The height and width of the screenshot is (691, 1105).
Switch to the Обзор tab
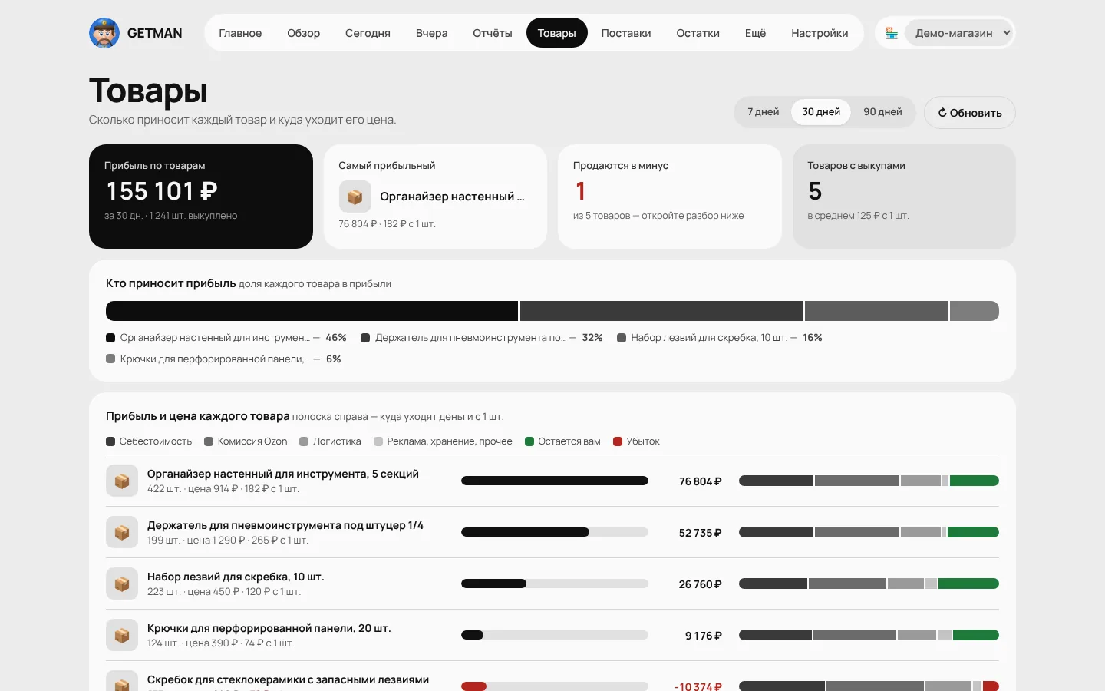(303, 33)
